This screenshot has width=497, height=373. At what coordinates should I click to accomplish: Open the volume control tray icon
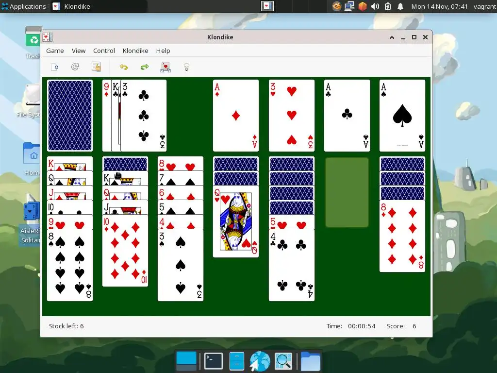point(375,6)
